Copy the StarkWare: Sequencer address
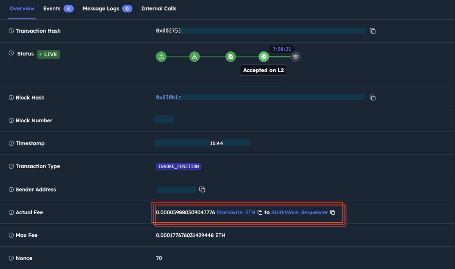The height and width of the screenshot is (269, 455). pos(333,212)
